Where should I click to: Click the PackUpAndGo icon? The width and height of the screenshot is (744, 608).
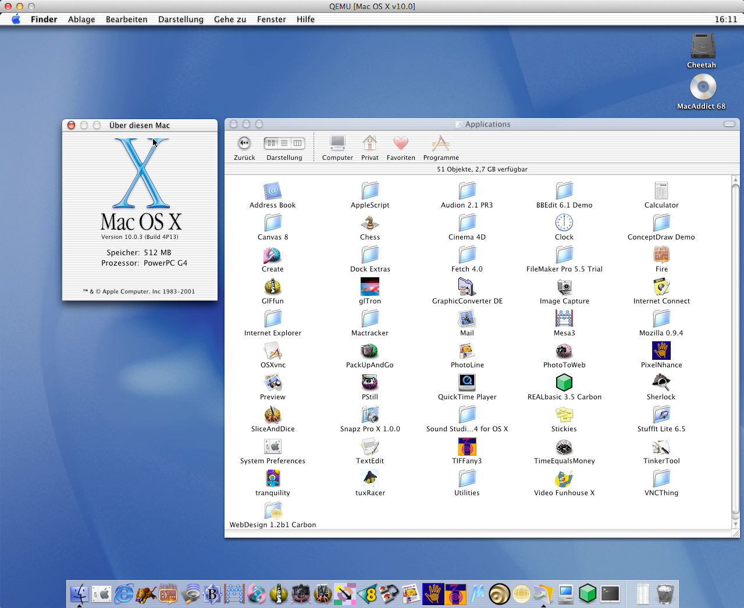pos(370,351)
